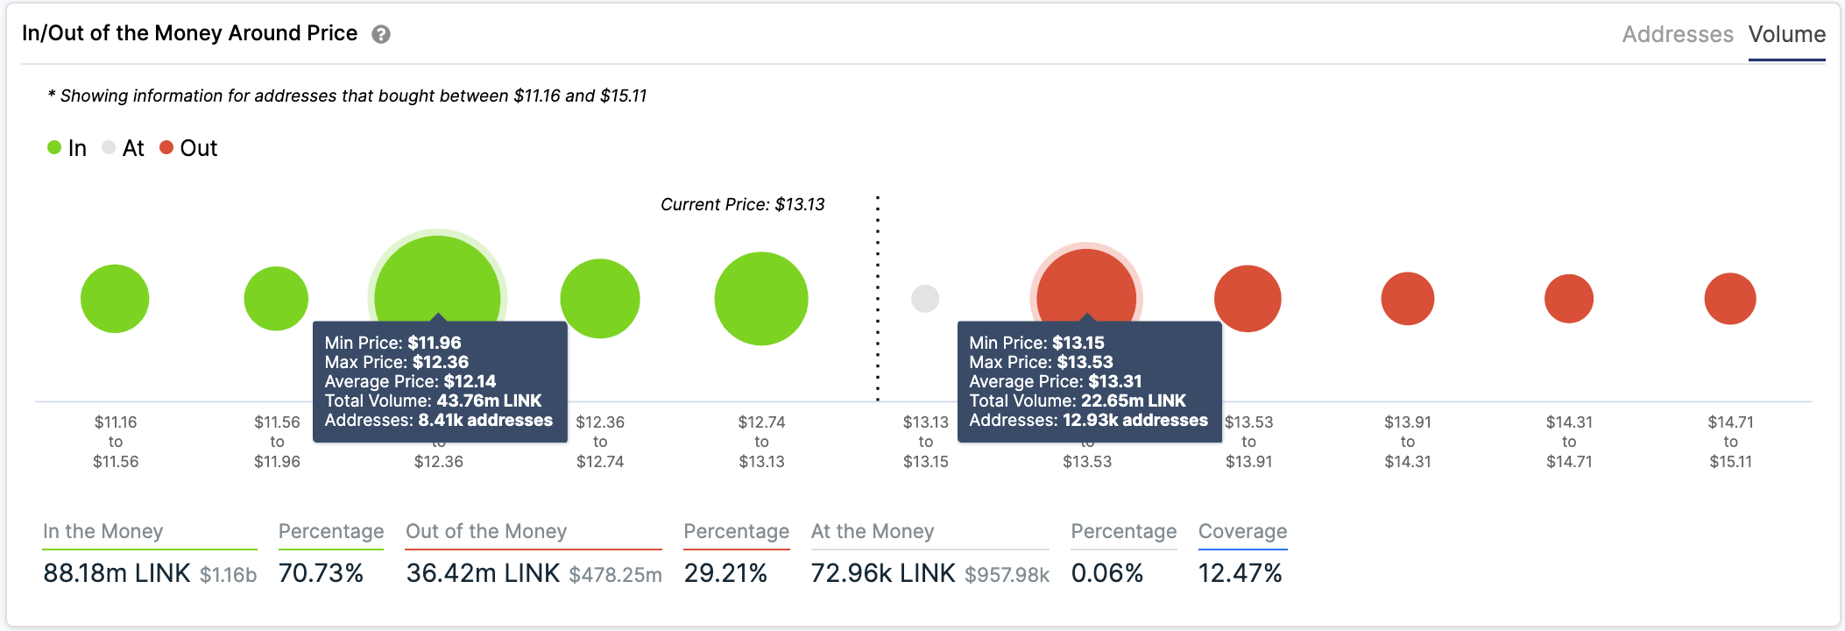The height and width of the screenshot is (631, 1845).
Task: Toggle the red Out legend item
Action: point(188,148)
